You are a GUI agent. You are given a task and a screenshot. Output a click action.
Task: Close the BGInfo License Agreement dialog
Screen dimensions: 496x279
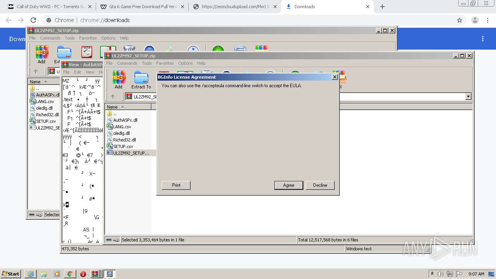pyautogui.click(x=335, y=77)
